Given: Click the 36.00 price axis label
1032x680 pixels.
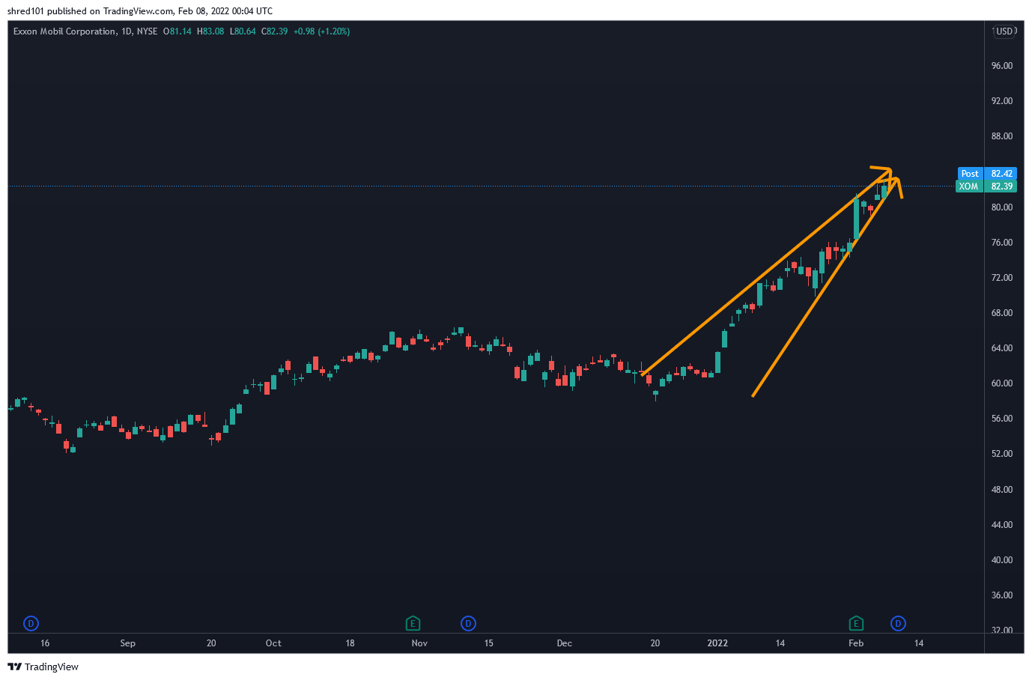Looking at the screenshot, I should (1002, 595).
